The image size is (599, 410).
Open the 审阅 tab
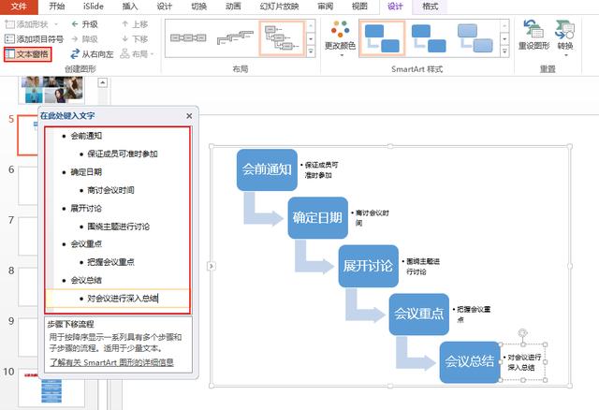pos(325,7)
